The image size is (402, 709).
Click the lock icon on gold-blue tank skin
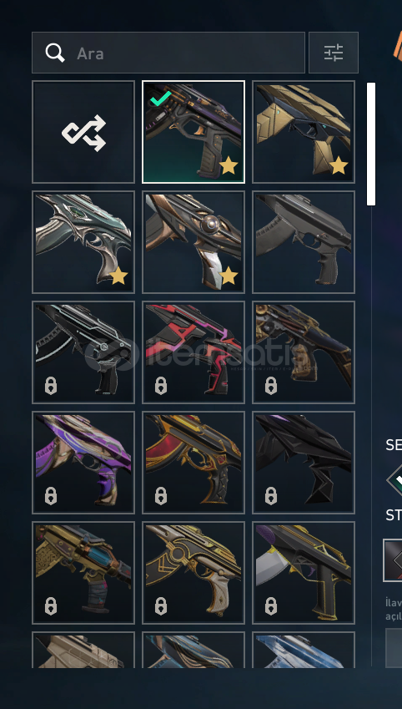tap(51, 606)
